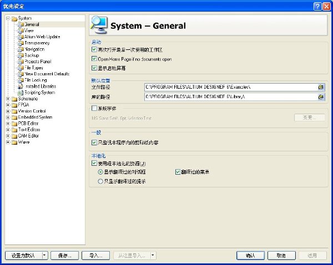The height and width of the screenshot is (265, 333).
Task: Expand the Version Control tree node
Action: pos(8,111)
